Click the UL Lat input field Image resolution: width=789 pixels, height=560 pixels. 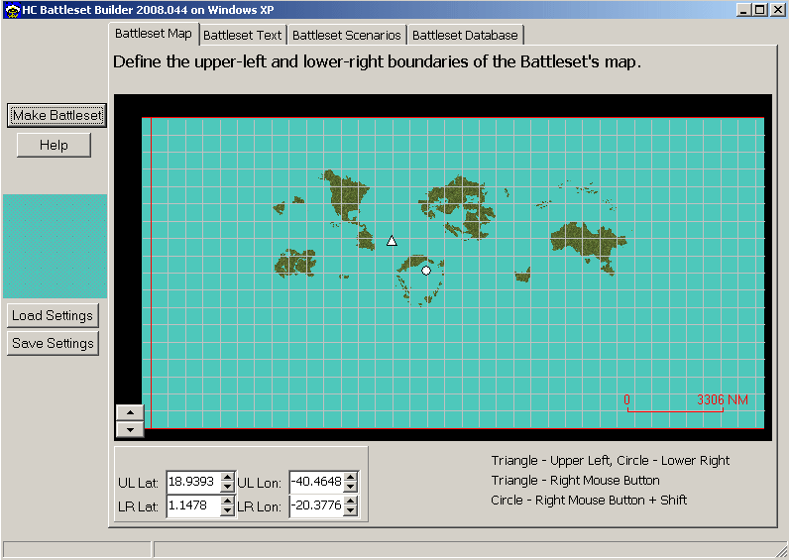pyautogui.click(x=193, y=482)
